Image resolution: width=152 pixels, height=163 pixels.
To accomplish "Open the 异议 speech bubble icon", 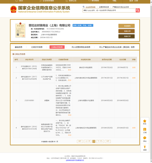I will pos(145,138).
